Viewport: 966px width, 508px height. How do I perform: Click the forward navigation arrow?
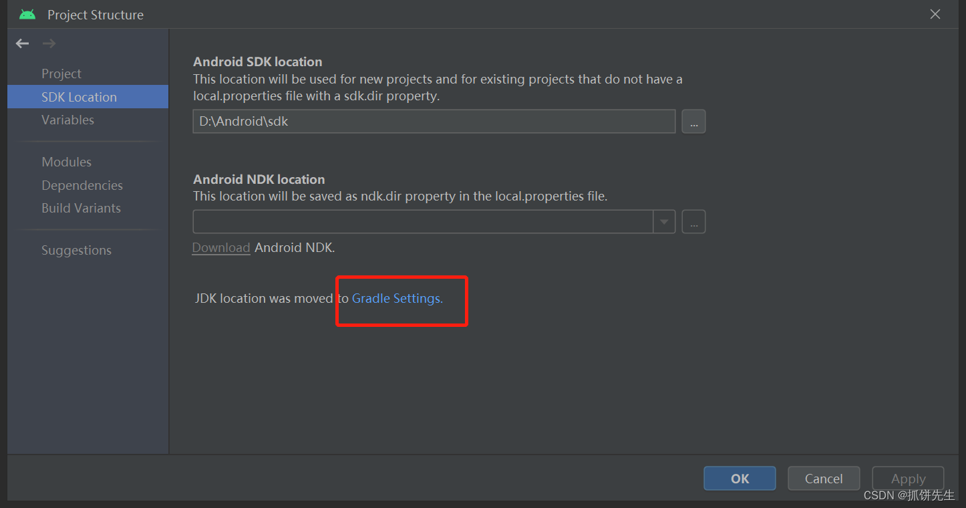pyautogui.click(x=48, y=43)
